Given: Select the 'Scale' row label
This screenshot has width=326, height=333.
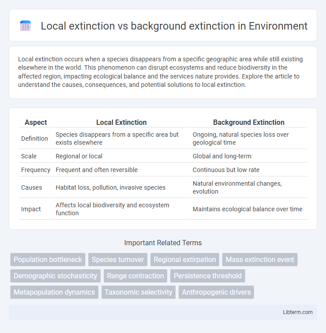Looking at the screenshot, I should pyautogui.click(x=29, y=156).
